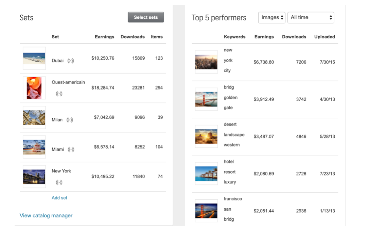
Task: Expand the All time period dropdown
Action: coord(311,18)
